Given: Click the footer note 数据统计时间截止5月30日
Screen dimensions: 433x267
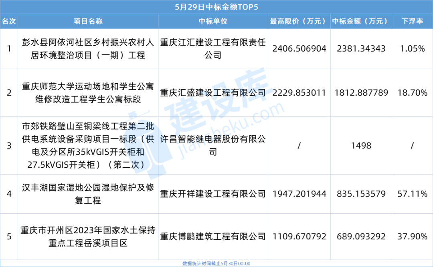Looking at the screenshot, I should pos(216,263).
